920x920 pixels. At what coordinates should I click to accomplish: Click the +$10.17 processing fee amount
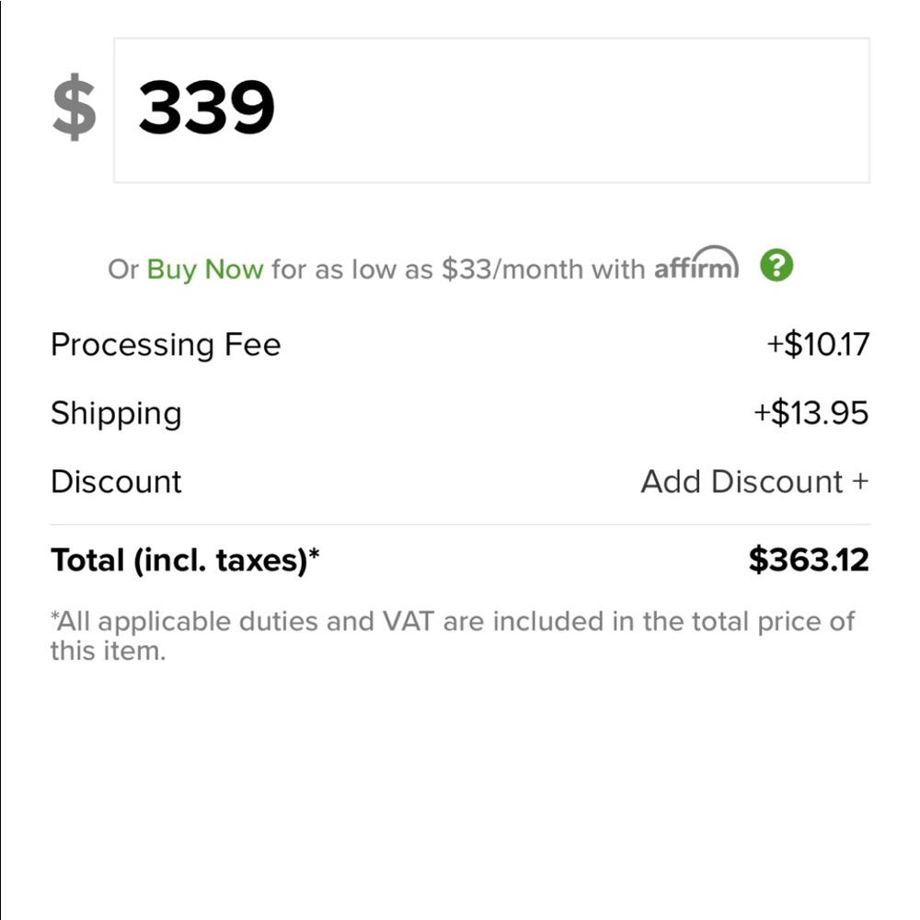818,345
